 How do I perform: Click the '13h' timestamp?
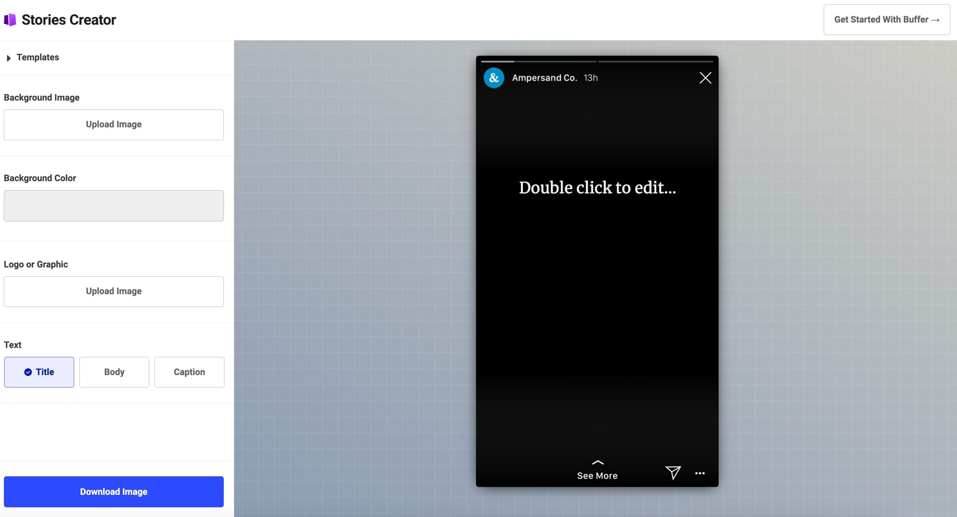coord(590,78)
